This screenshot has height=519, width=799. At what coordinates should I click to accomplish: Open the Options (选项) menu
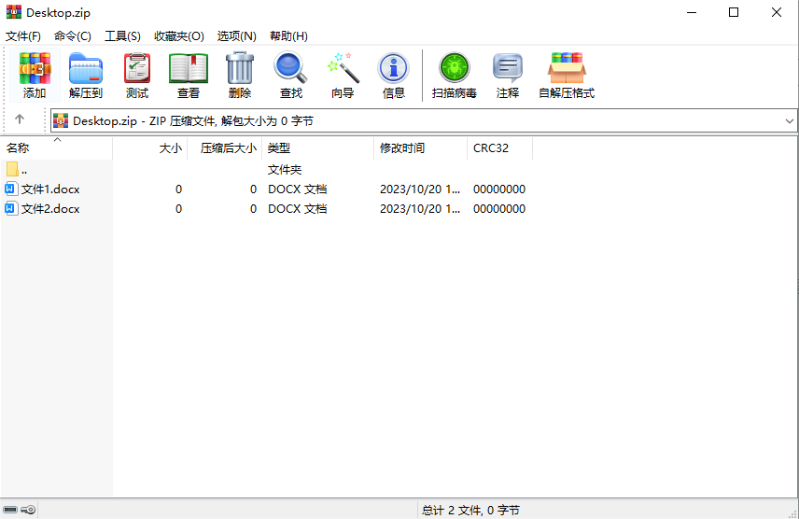click(x=236, y=36)
